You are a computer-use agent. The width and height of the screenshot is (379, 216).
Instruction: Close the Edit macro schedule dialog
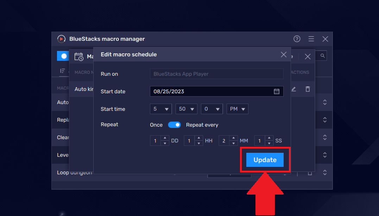284,54
